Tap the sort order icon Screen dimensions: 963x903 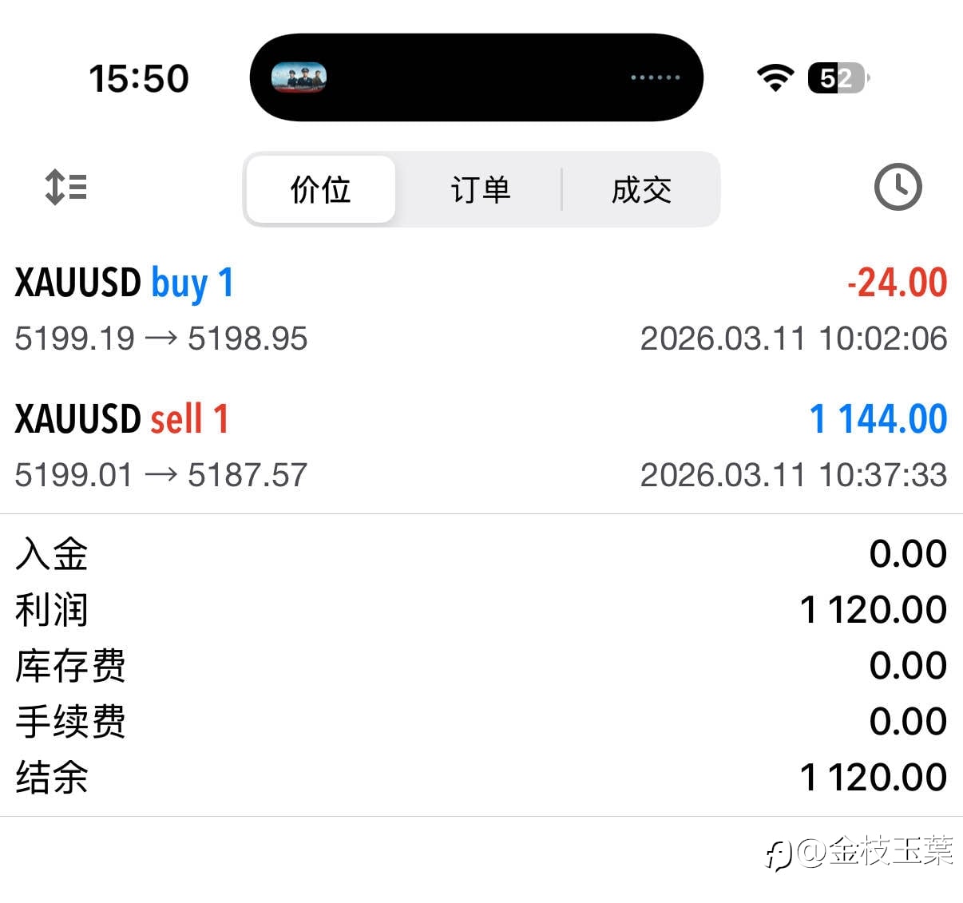click(x=66, y=188)
